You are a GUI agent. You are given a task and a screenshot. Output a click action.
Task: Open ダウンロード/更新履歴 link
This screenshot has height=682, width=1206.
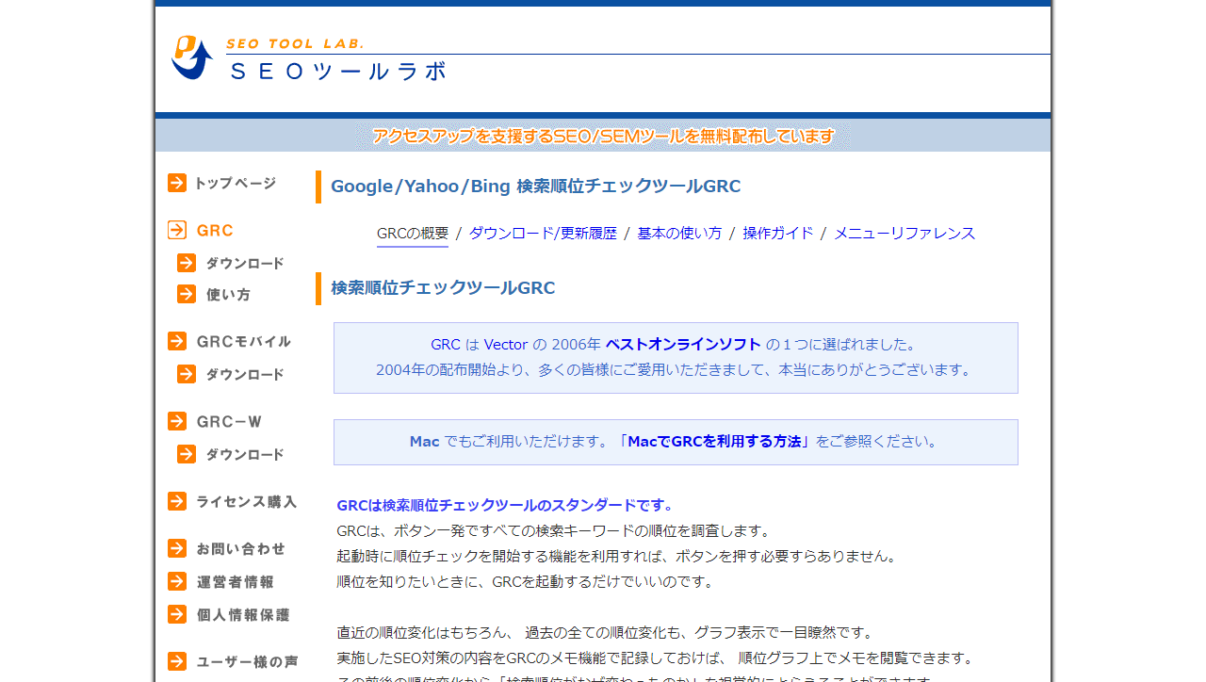point(543,234)
